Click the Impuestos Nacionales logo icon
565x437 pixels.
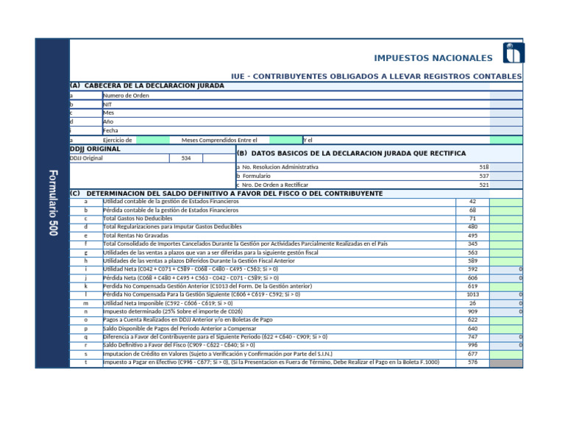514,53
